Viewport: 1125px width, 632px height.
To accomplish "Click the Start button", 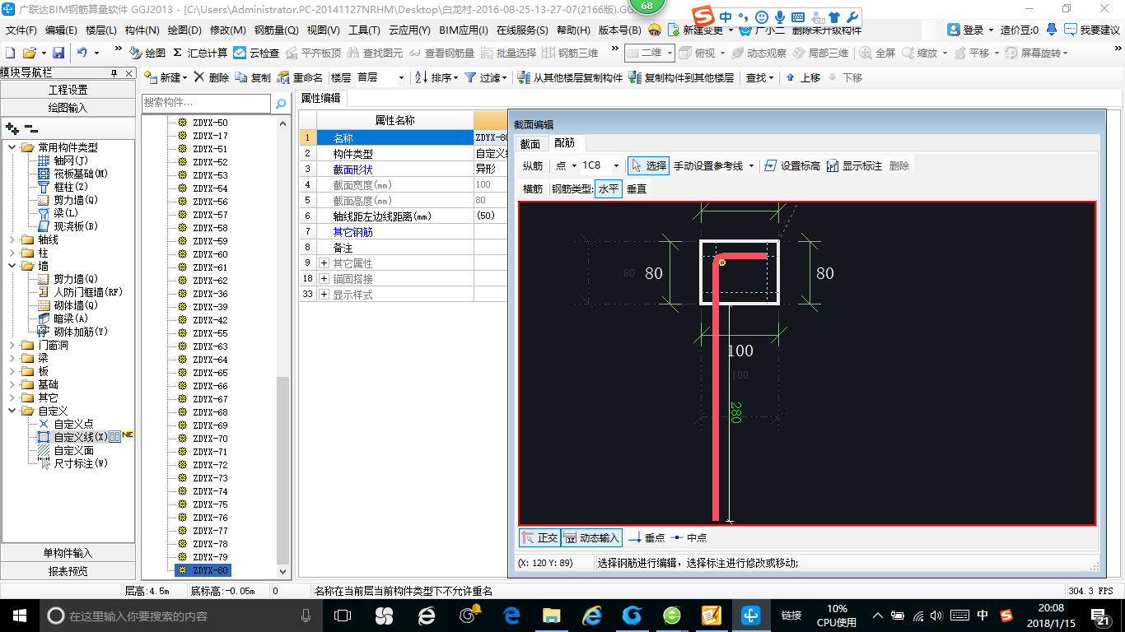I will pos(18,616).
